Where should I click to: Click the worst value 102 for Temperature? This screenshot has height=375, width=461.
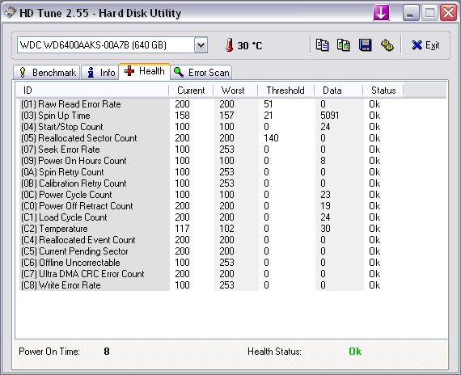226,229
